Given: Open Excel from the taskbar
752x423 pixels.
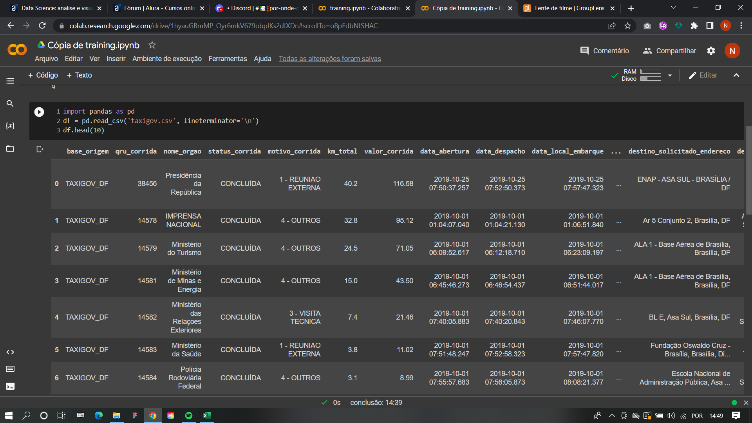Looking at the screenshot, I should coord(207,416).
